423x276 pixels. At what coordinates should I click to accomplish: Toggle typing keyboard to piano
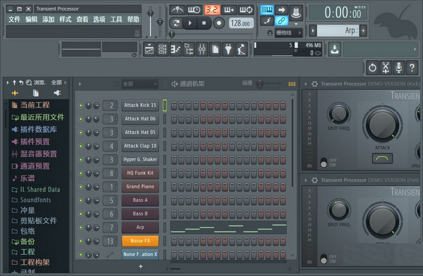(x=267, y=10)
